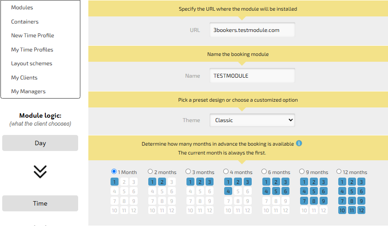Image resolution: width=388 pixels, height=226 pixels.
Task: Select the 6 months radio button
Action: [x=264, y=171]
